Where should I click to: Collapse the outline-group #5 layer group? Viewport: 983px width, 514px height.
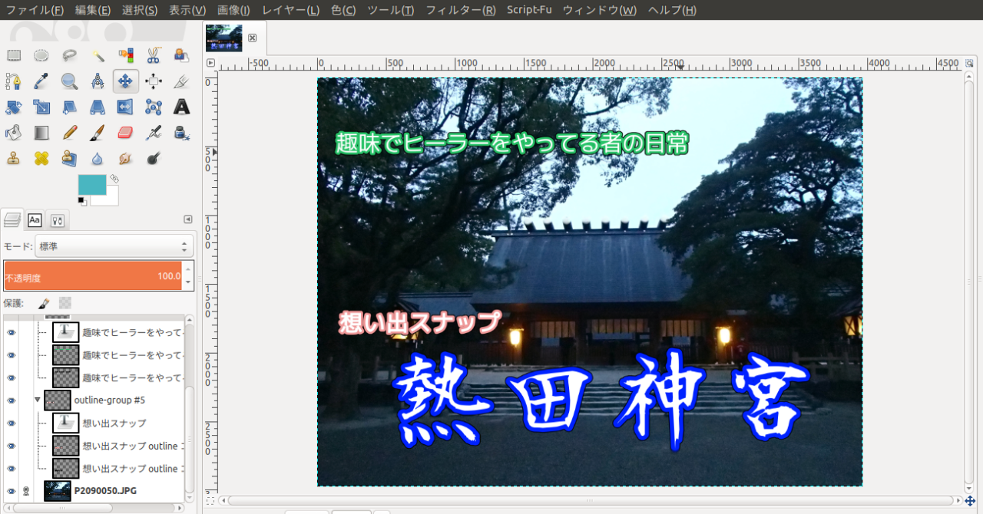pyautogui.click(x=37, y=400)
